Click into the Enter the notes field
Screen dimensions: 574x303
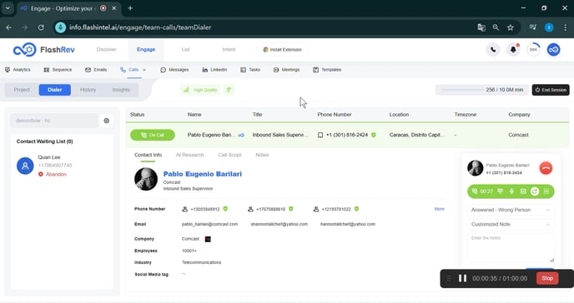pyautogui.click(x=511, y=248)
